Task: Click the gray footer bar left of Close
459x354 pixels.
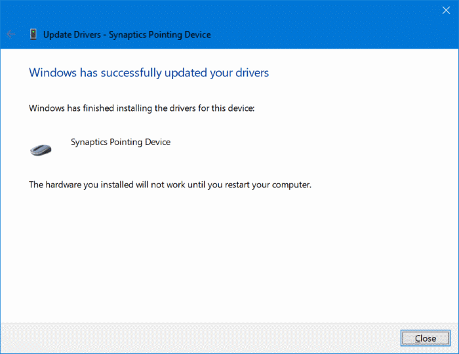Action: [x=197, y=338]
